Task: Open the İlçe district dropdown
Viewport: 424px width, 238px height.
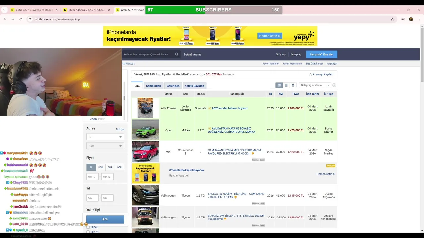Action: [105, 146]
